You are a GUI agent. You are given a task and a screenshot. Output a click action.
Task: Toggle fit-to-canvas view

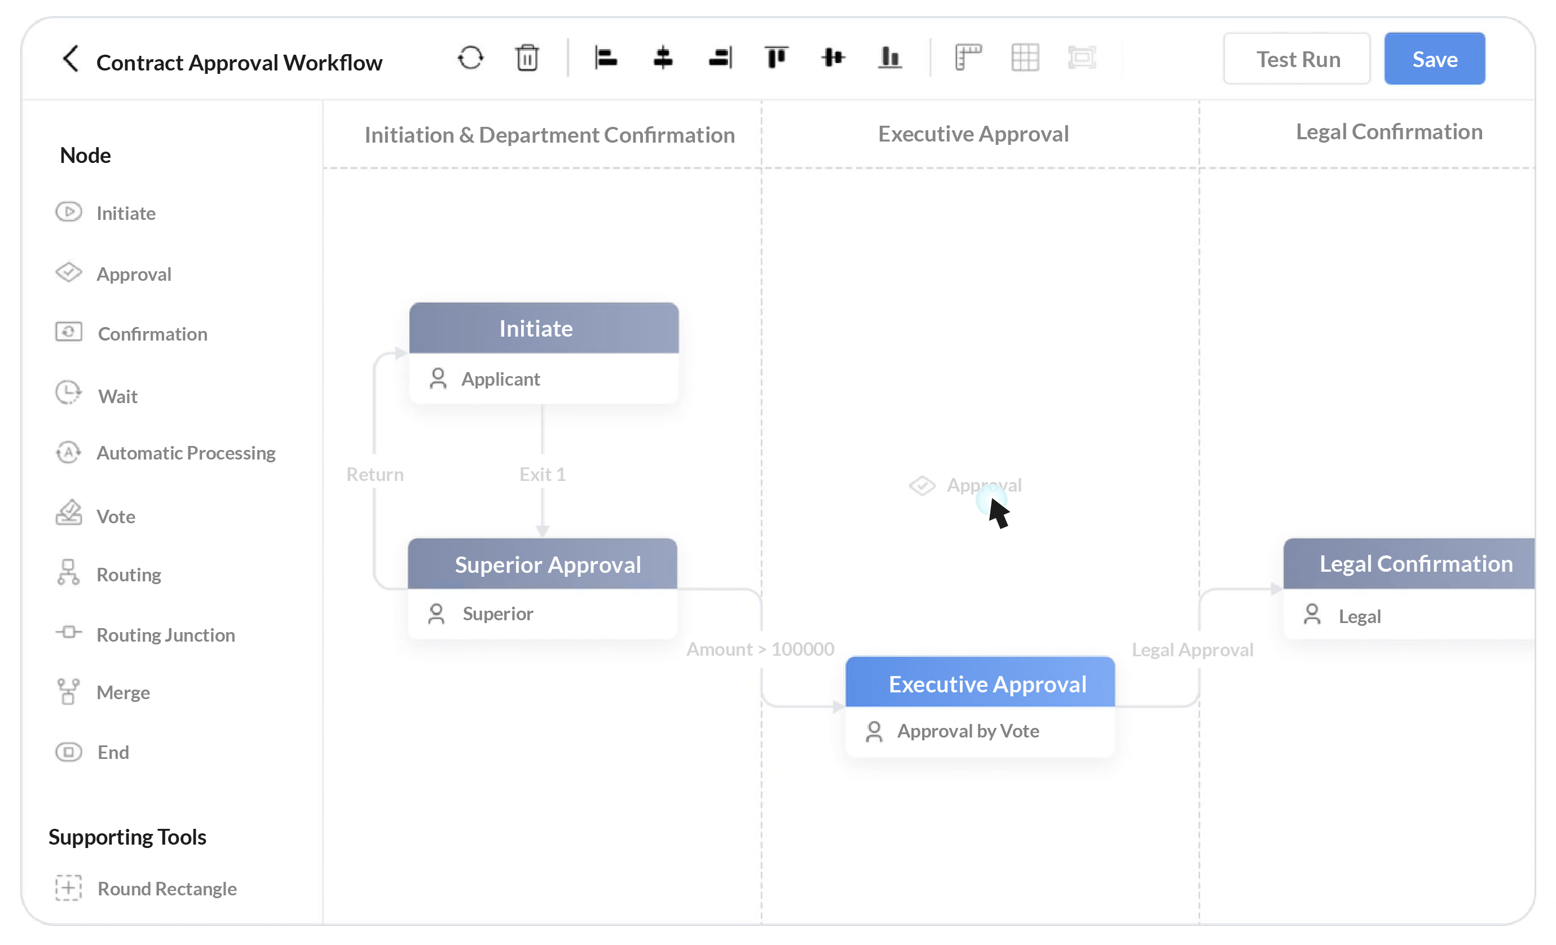(x=1082, y=58)
